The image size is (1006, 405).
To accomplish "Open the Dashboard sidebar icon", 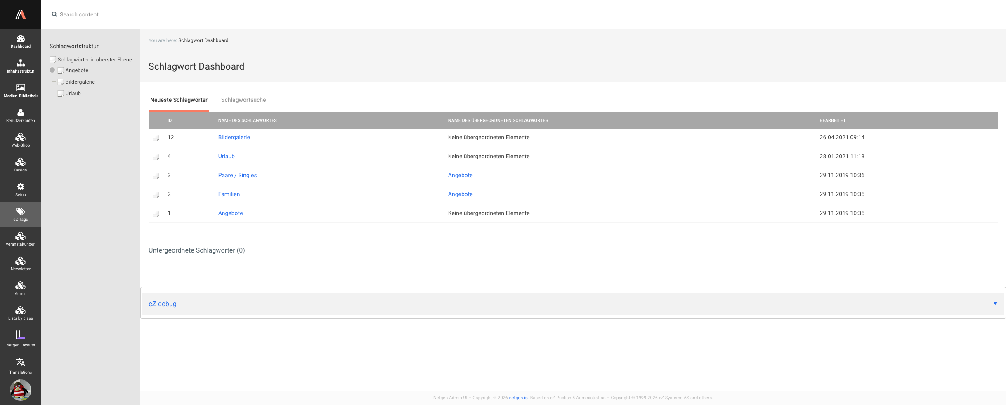I will pyautogui.click(x=20, y=41).
